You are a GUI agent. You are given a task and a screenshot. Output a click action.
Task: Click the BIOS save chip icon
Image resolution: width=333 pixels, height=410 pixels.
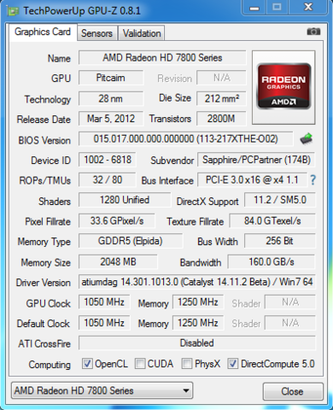point(307,139)
